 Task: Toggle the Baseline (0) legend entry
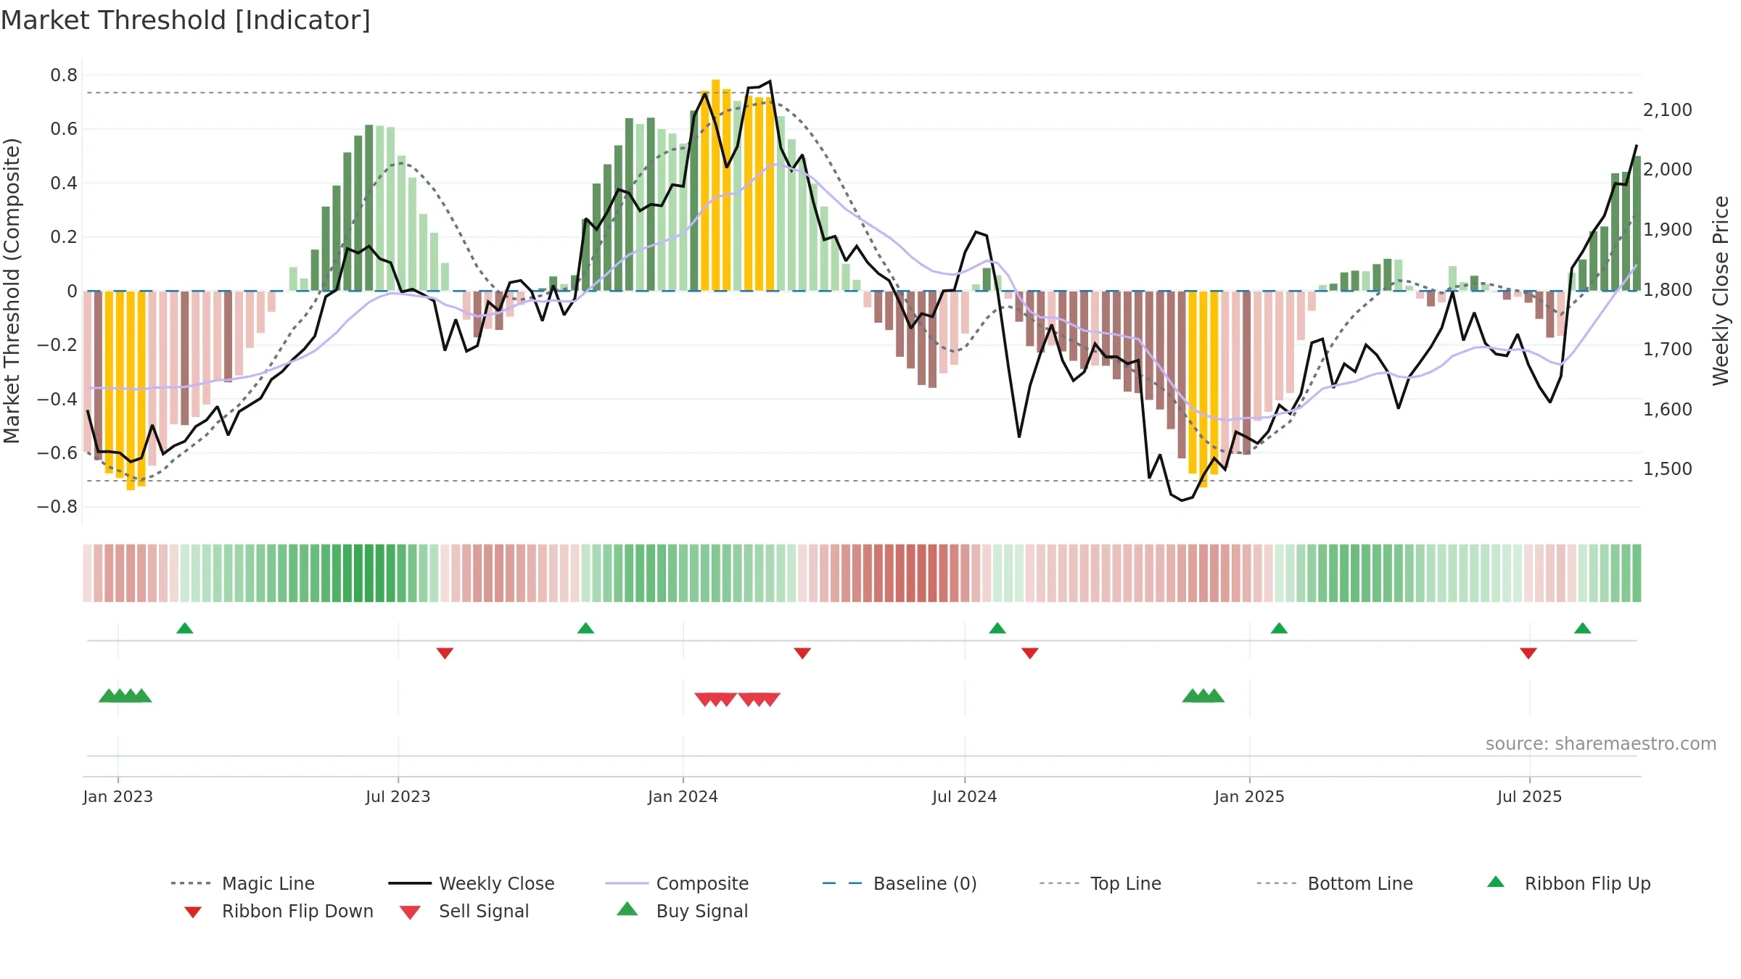(900, 883)
